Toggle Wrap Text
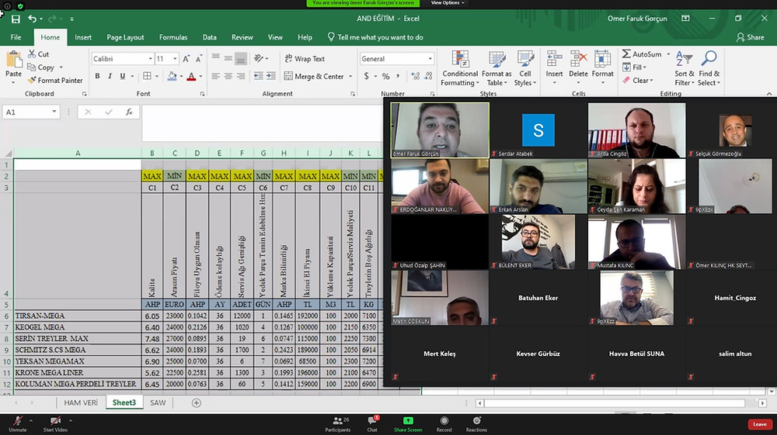 click(x=305, y=58)
